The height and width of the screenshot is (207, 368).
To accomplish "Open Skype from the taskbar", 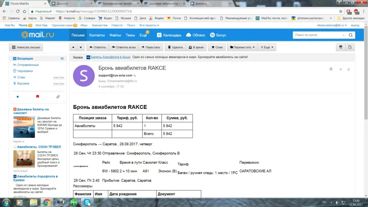I will point(87,202).
